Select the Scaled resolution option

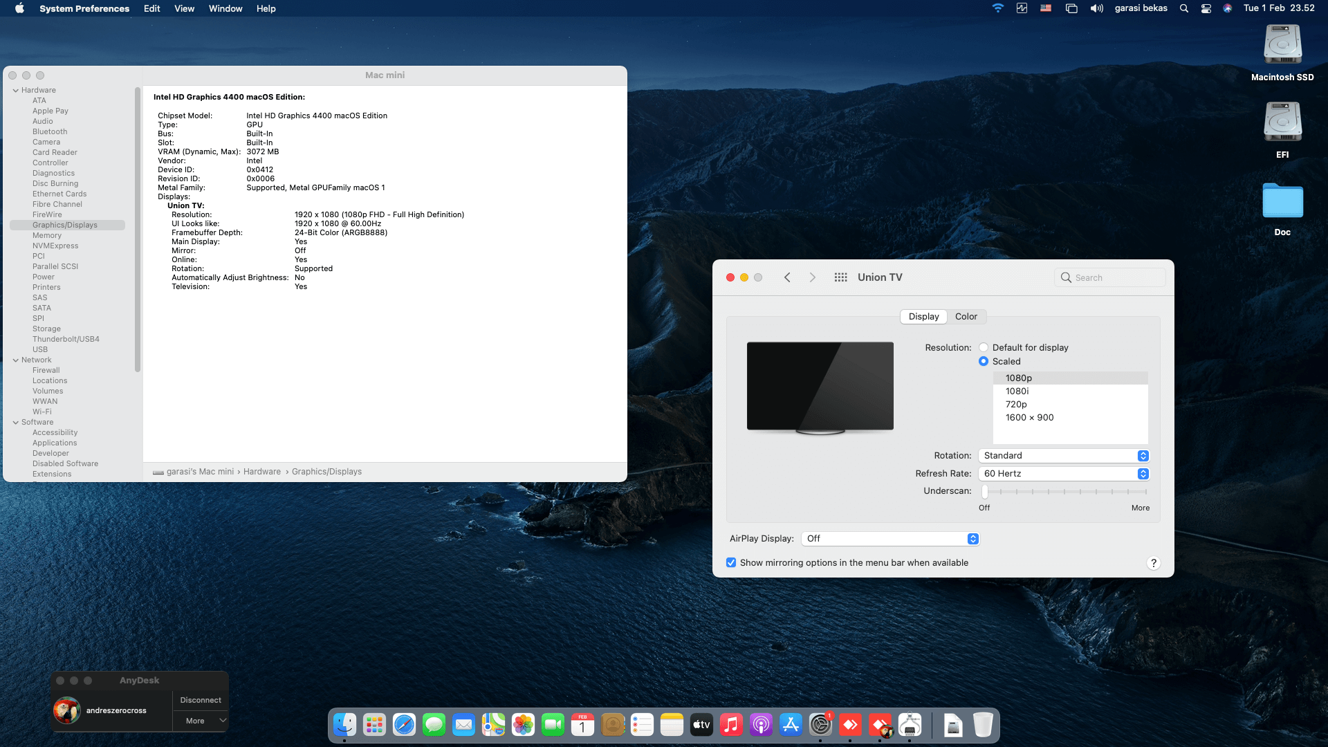984,361
